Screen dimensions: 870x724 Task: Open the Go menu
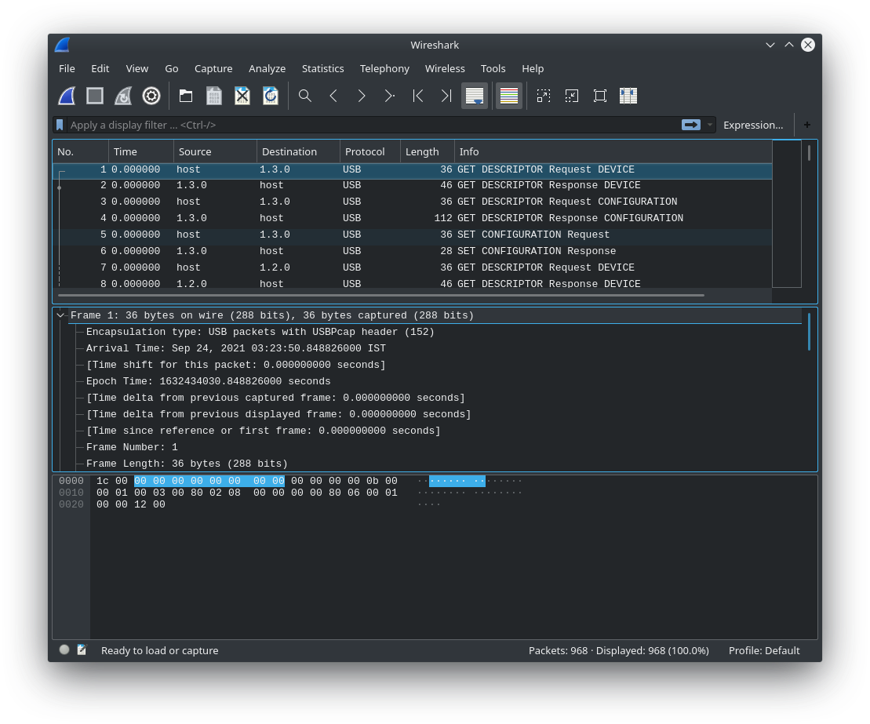click(172, 68)
